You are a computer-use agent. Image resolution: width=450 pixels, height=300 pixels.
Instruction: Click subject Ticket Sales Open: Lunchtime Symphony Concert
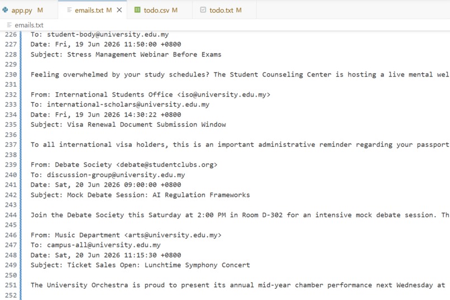coord(159,265)
